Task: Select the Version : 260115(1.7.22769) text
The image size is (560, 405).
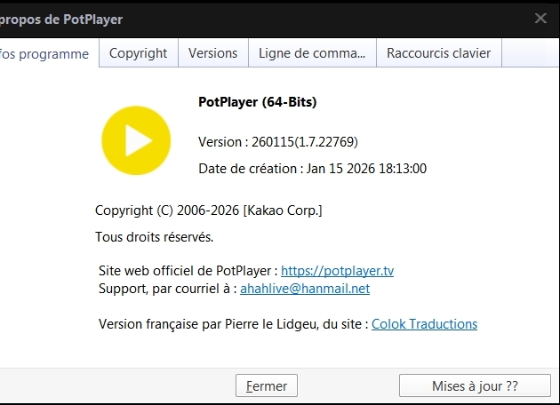Action: point(278,142)
